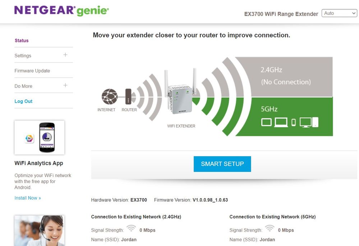Screen dimensions: 359x246
Task: Click the Optimize your WiFi network description
Action: (x=43, y=181)
